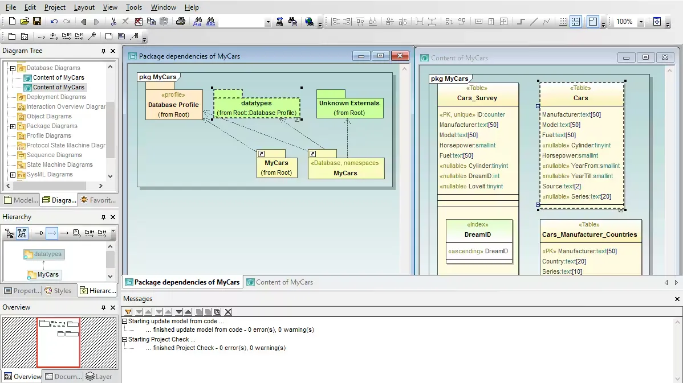Clear messages with X icon
683x383 pixels.
point(228,312)
